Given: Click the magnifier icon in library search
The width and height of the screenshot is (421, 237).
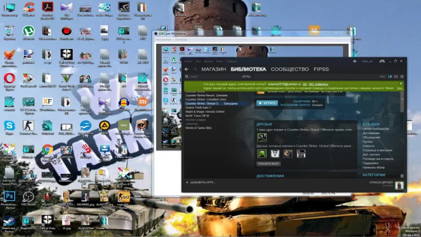Looking at the screenshot, I should pos(187,76).
